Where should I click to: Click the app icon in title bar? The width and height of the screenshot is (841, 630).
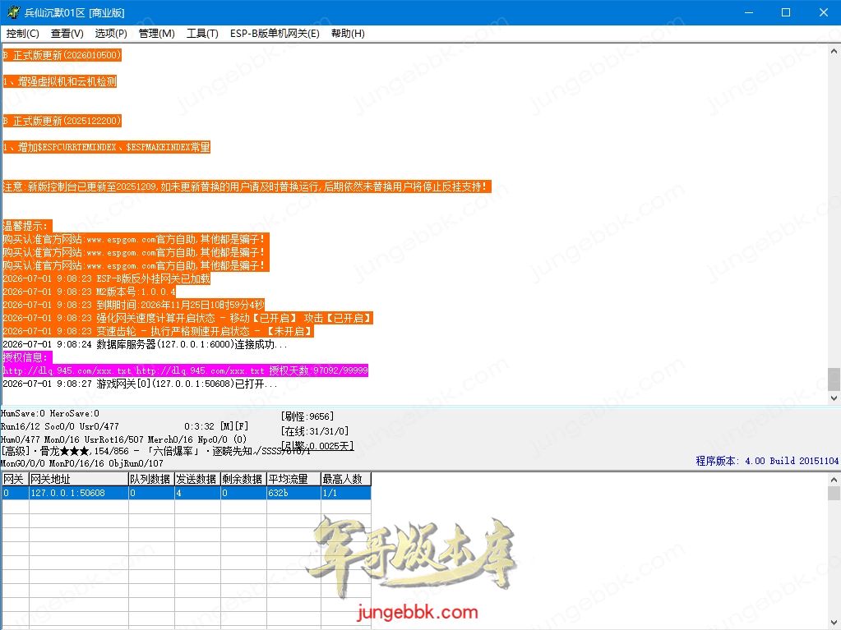pyautogui.click(x=12, y=12)
